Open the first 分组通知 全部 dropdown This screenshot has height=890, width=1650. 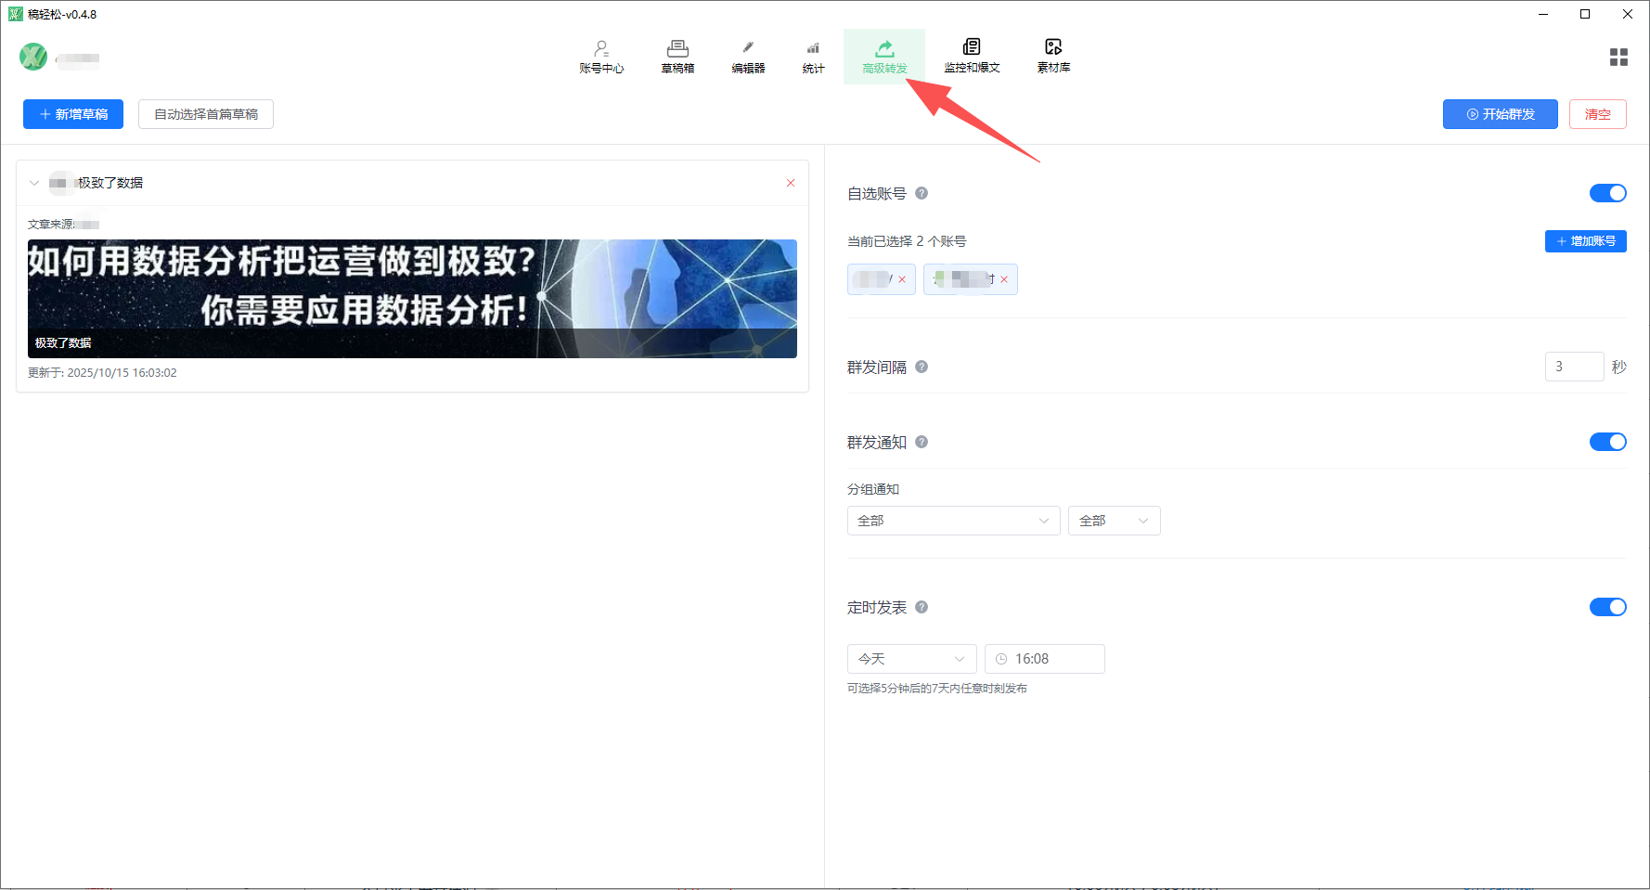point(953,521)
